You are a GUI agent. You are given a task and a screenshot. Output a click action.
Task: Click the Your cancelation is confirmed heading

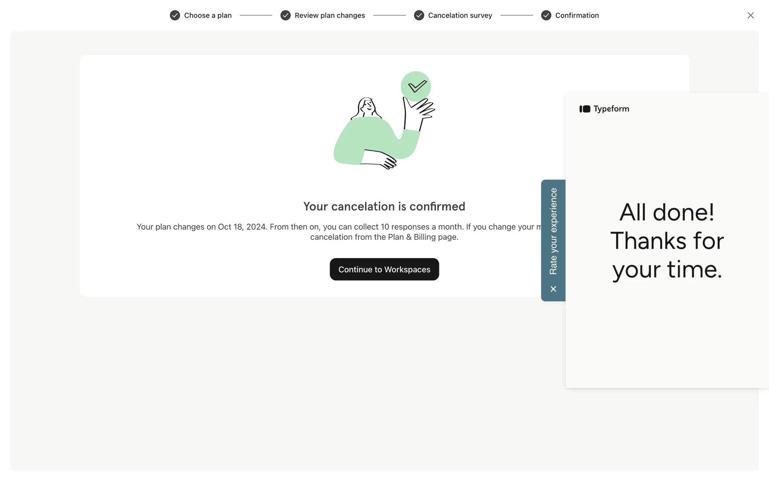click(x=384, y=206)
